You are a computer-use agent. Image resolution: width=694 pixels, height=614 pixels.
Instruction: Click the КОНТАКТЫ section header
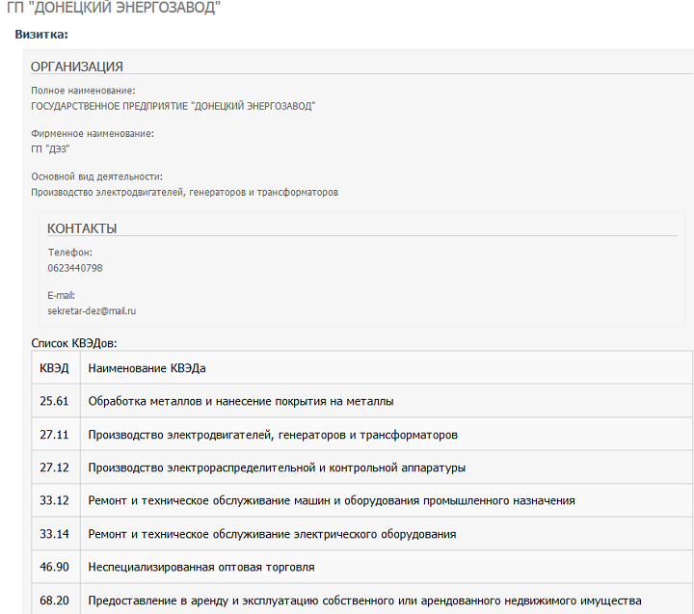click(x=82, y=228)
